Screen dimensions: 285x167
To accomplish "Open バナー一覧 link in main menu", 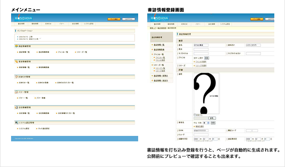I will pos(23,98).
